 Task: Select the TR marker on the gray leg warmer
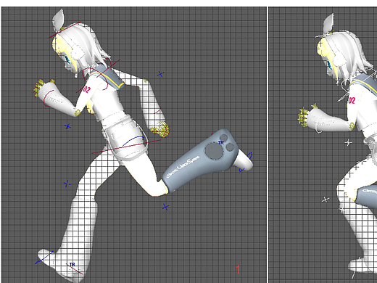pyautogui.click(x=221, y=143)
